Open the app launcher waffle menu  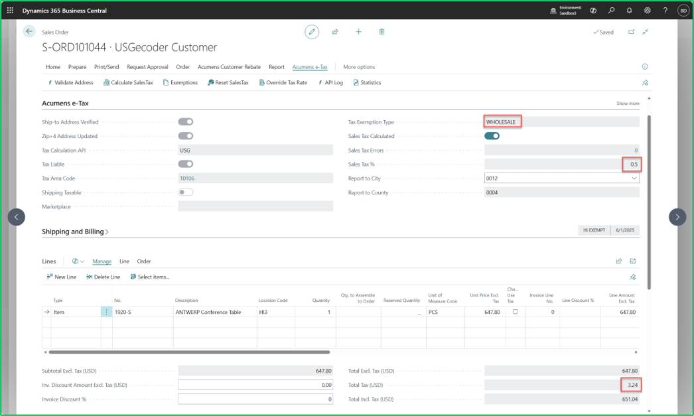tap(10, 10)
